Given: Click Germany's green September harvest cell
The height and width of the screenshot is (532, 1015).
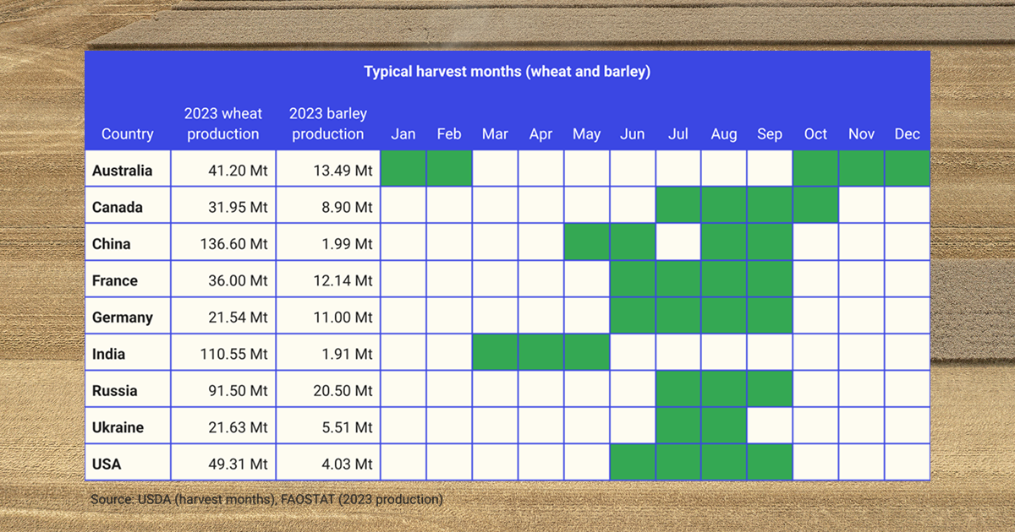Looking at the screenshot, I should pyautogui.click(x=770, y=317).
